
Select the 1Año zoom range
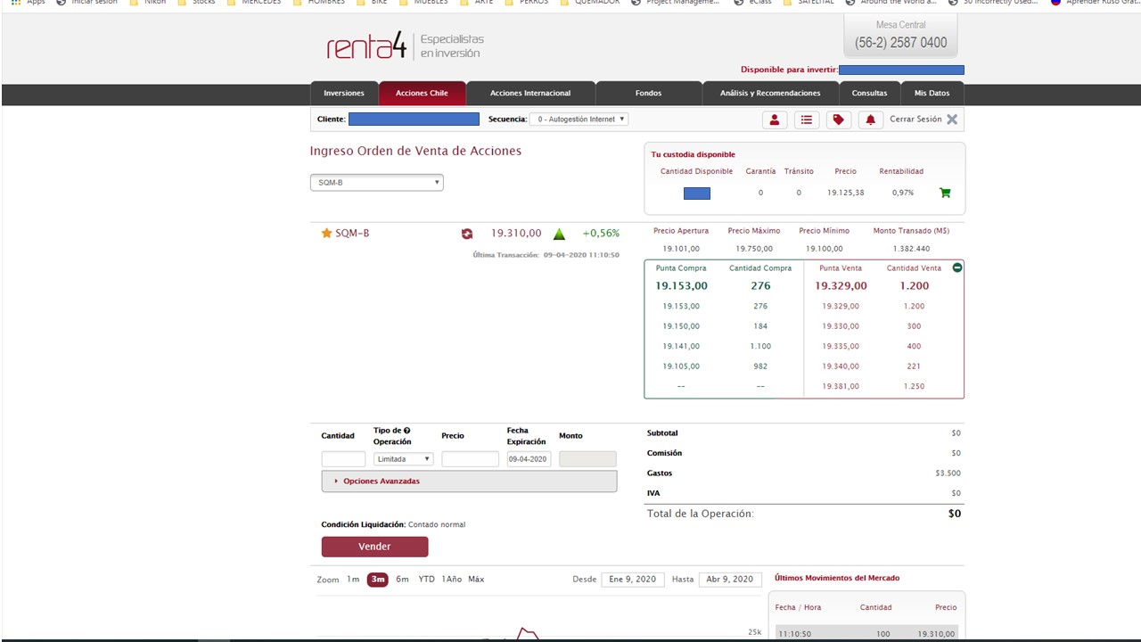[x=452, y=580]
